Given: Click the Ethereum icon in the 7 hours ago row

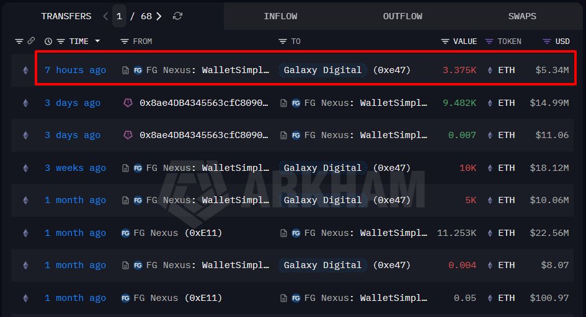Looking at the screenshot, I should tap(25, 70).
